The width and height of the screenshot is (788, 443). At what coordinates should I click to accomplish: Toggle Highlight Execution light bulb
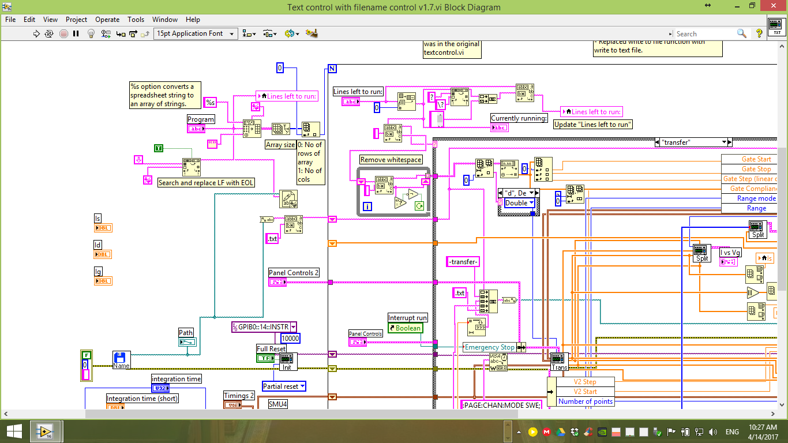tap(91, 33)
